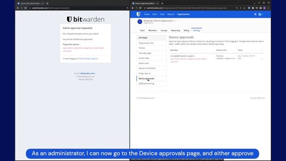Click the requesting member email in table
This screenshot has height=161, width=286.
point(182,56)
